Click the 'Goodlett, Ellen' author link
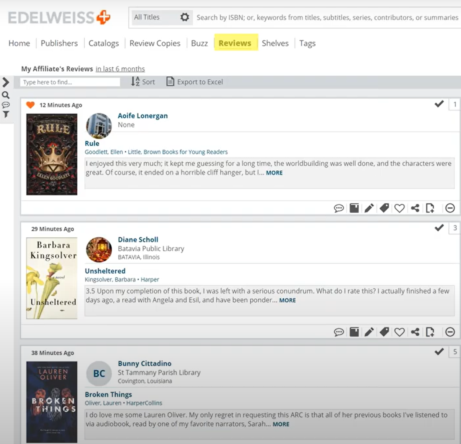 104,152
